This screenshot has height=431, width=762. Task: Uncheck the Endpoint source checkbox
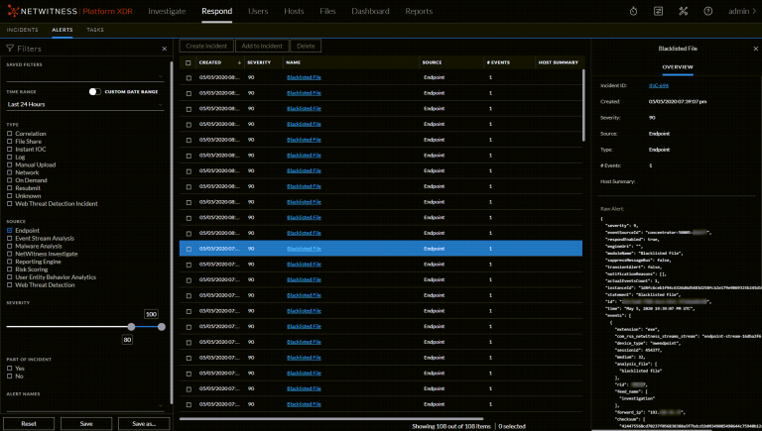pos(9,231)
